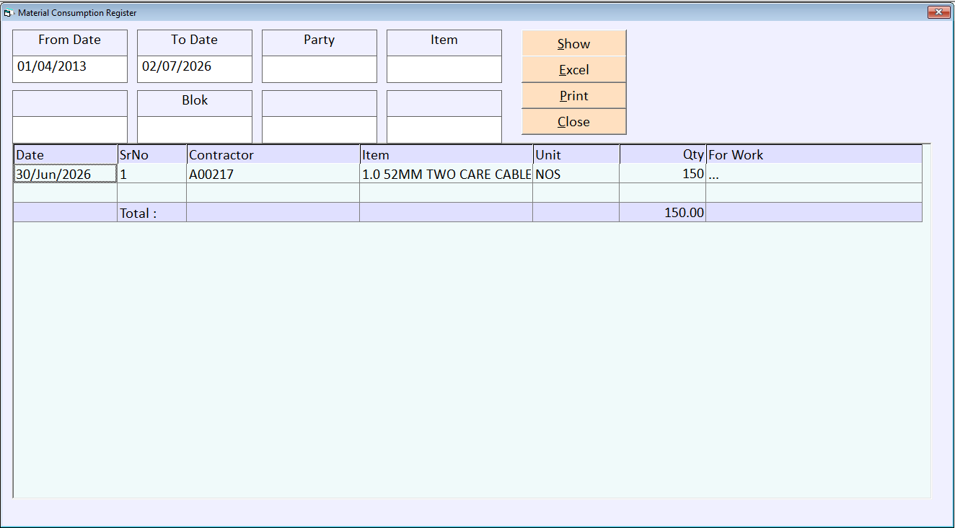Viewport: 955px width, 528px height.
Task: Click the For Work cell showing ellipsis
Action: [814, 174]
